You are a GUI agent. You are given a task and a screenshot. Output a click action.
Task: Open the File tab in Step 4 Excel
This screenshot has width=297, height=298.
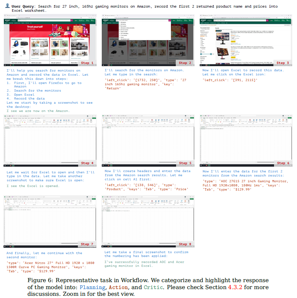[5, 118]
